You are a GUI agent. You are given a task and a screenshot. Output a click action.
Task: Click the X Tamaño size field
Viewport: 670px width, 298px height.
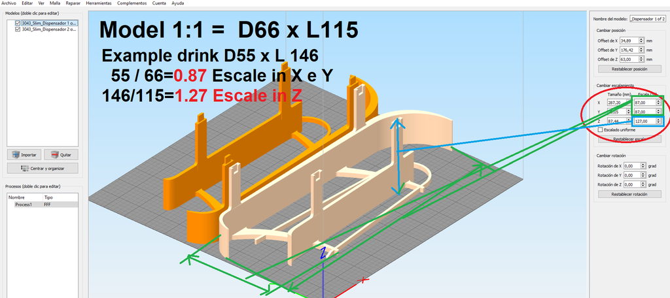click(x=616, y=103)
